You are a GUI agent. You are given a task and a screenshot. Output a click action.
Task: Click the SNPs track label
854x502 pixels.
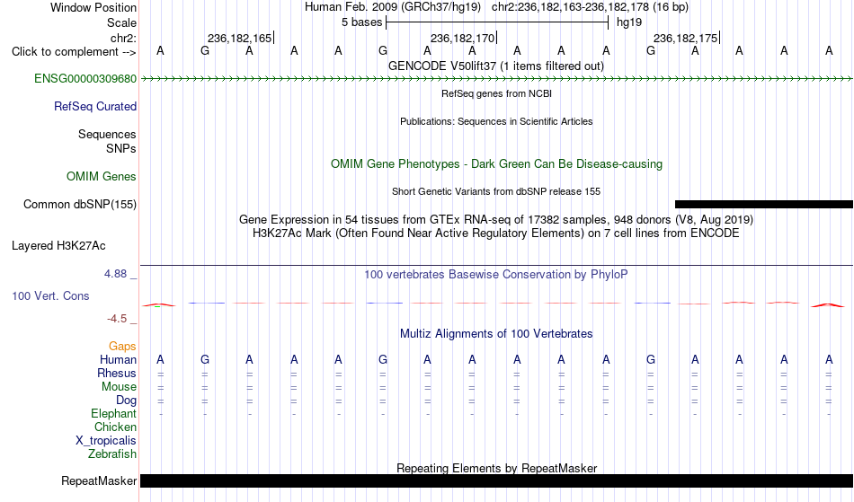(x=121, y=148)
